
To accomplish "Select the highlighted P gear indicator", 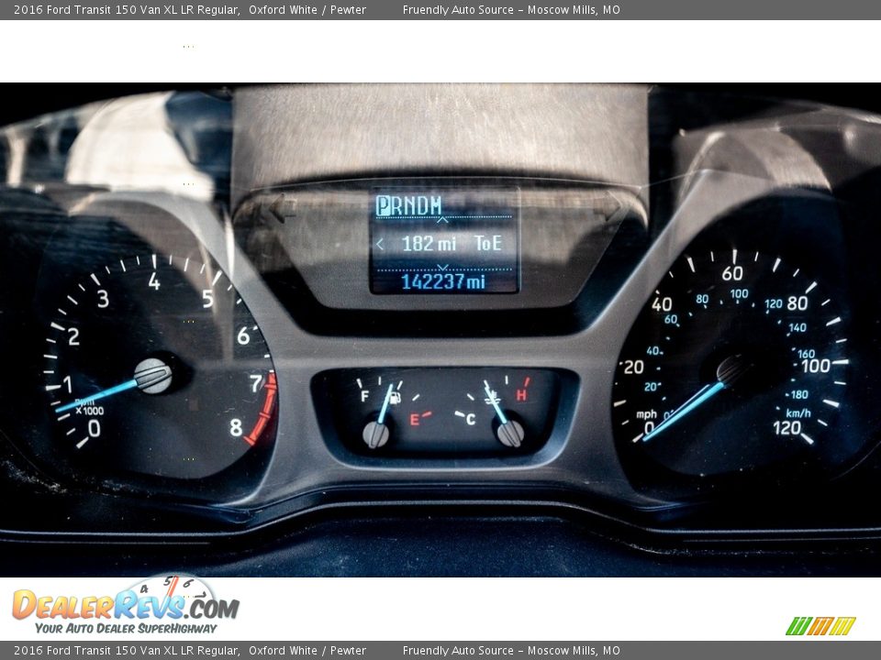I will click(383, 205).
